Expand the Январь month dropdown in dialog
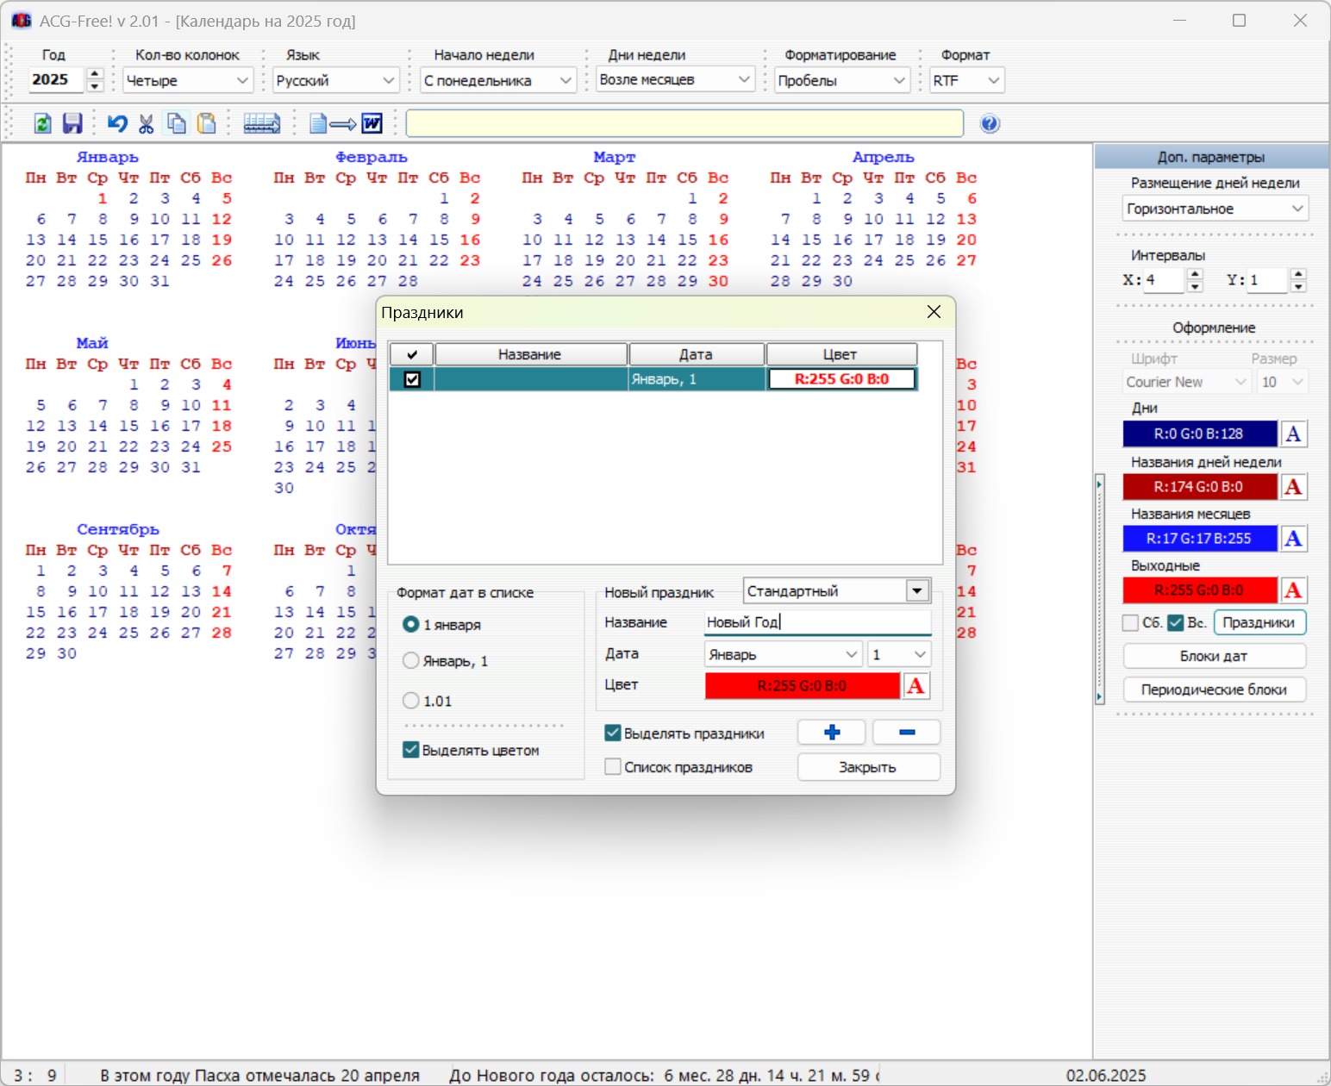 click(852, 654)
